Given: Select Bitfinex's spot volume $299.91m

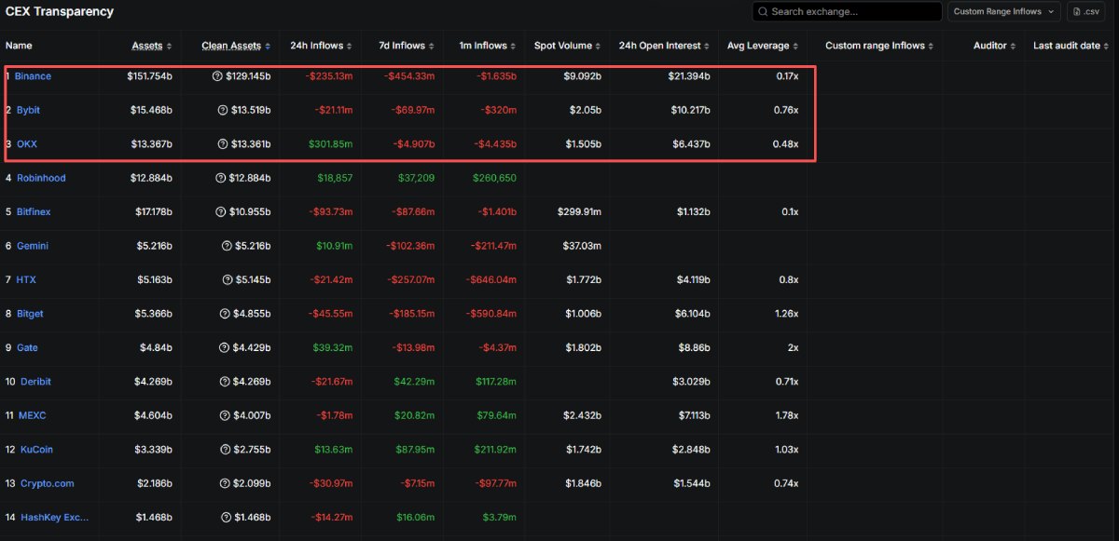Looking at the screenshot, I should 580,212.
